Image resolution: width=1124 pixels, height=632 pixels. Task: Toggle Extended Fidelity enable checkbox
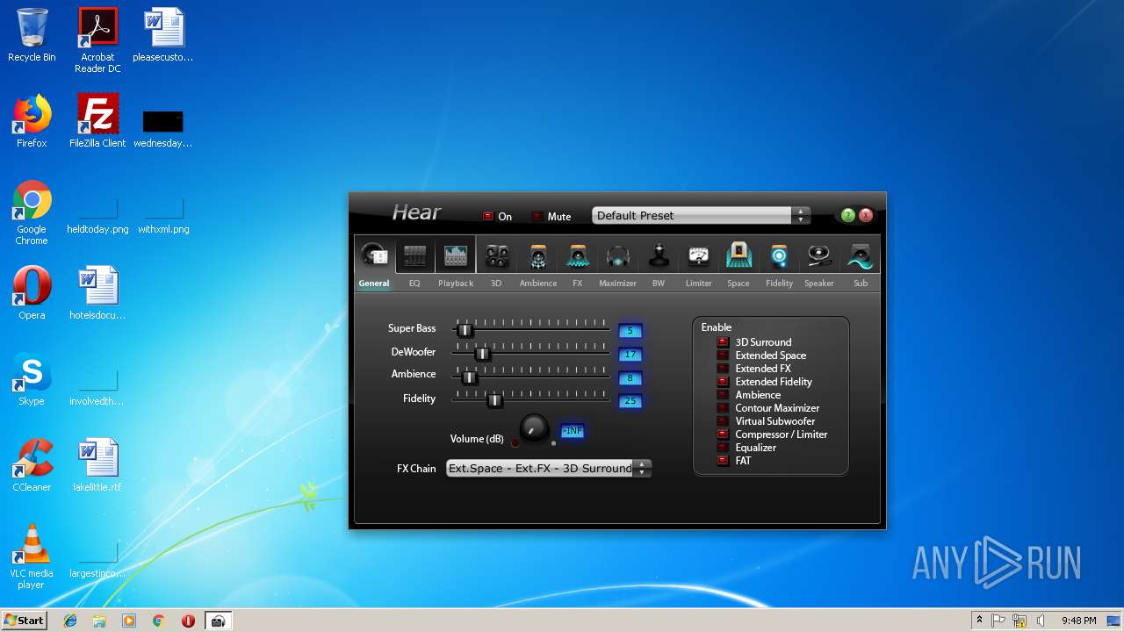coord(723,382)
